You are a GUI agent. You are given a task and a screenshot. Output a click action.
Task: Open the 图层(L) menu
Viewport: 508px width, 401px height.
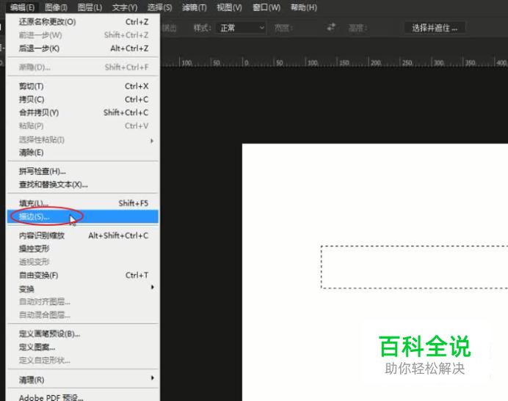point(90,7)
